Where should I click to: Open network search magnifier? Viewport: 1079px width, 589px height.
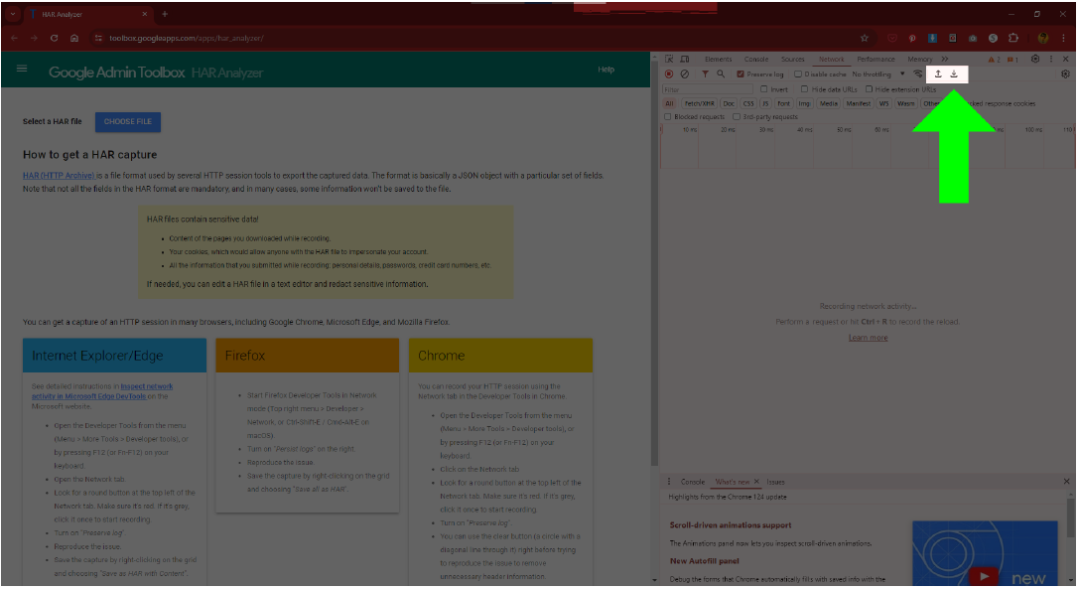tap(721, 74)
